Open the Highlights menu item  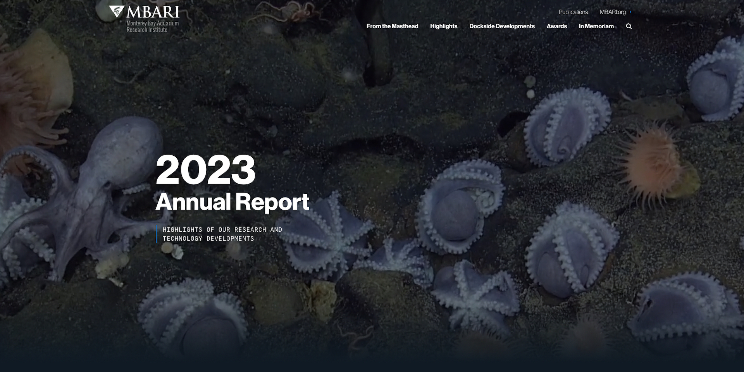click(444, 26)
